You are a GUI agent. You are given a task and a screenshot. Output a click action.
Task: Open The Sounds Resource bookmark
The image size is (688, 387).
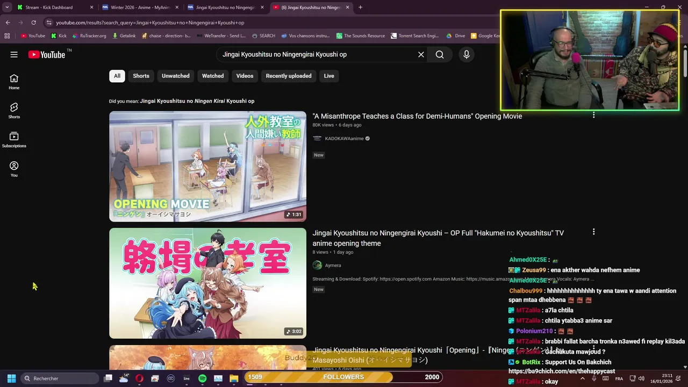pyautogui.click(x=361, y=36)
